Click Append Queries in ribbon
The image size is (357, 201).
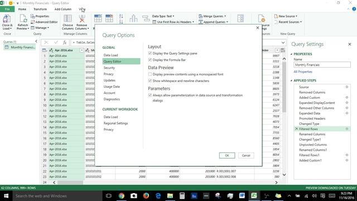[x=213, y=22]
